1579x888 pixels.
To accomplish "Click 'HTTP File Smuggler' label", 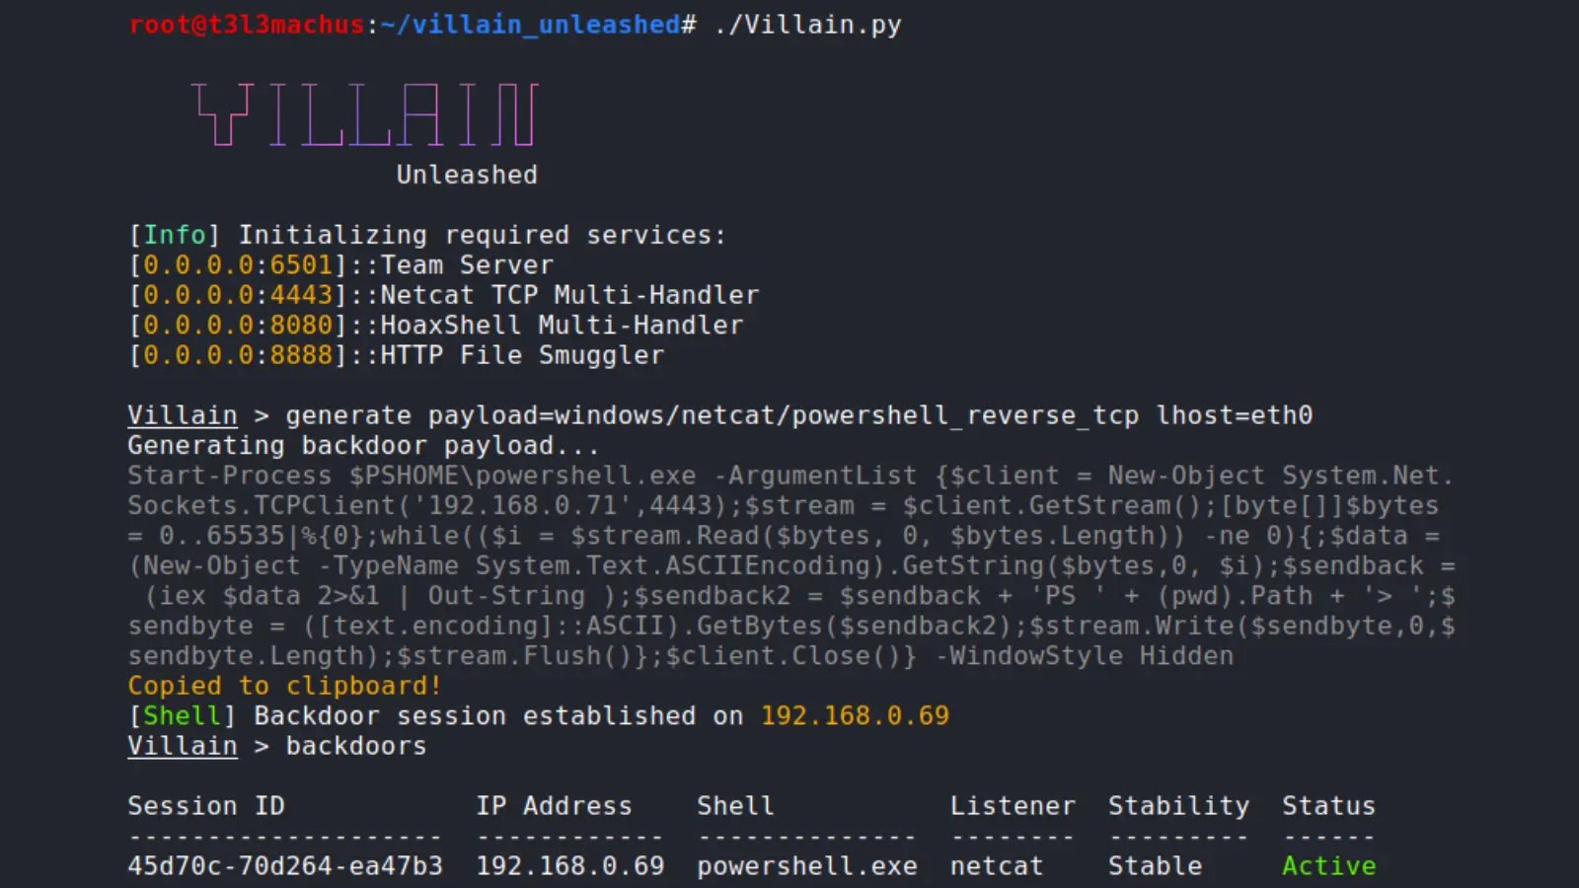I will tap(522, 355).
